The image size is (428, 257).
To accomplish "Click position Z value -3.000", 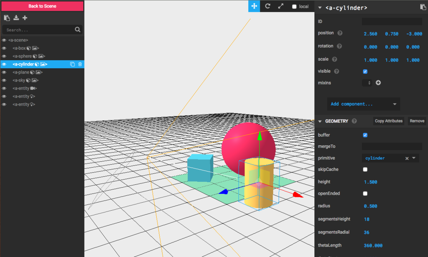I will 414,34.
